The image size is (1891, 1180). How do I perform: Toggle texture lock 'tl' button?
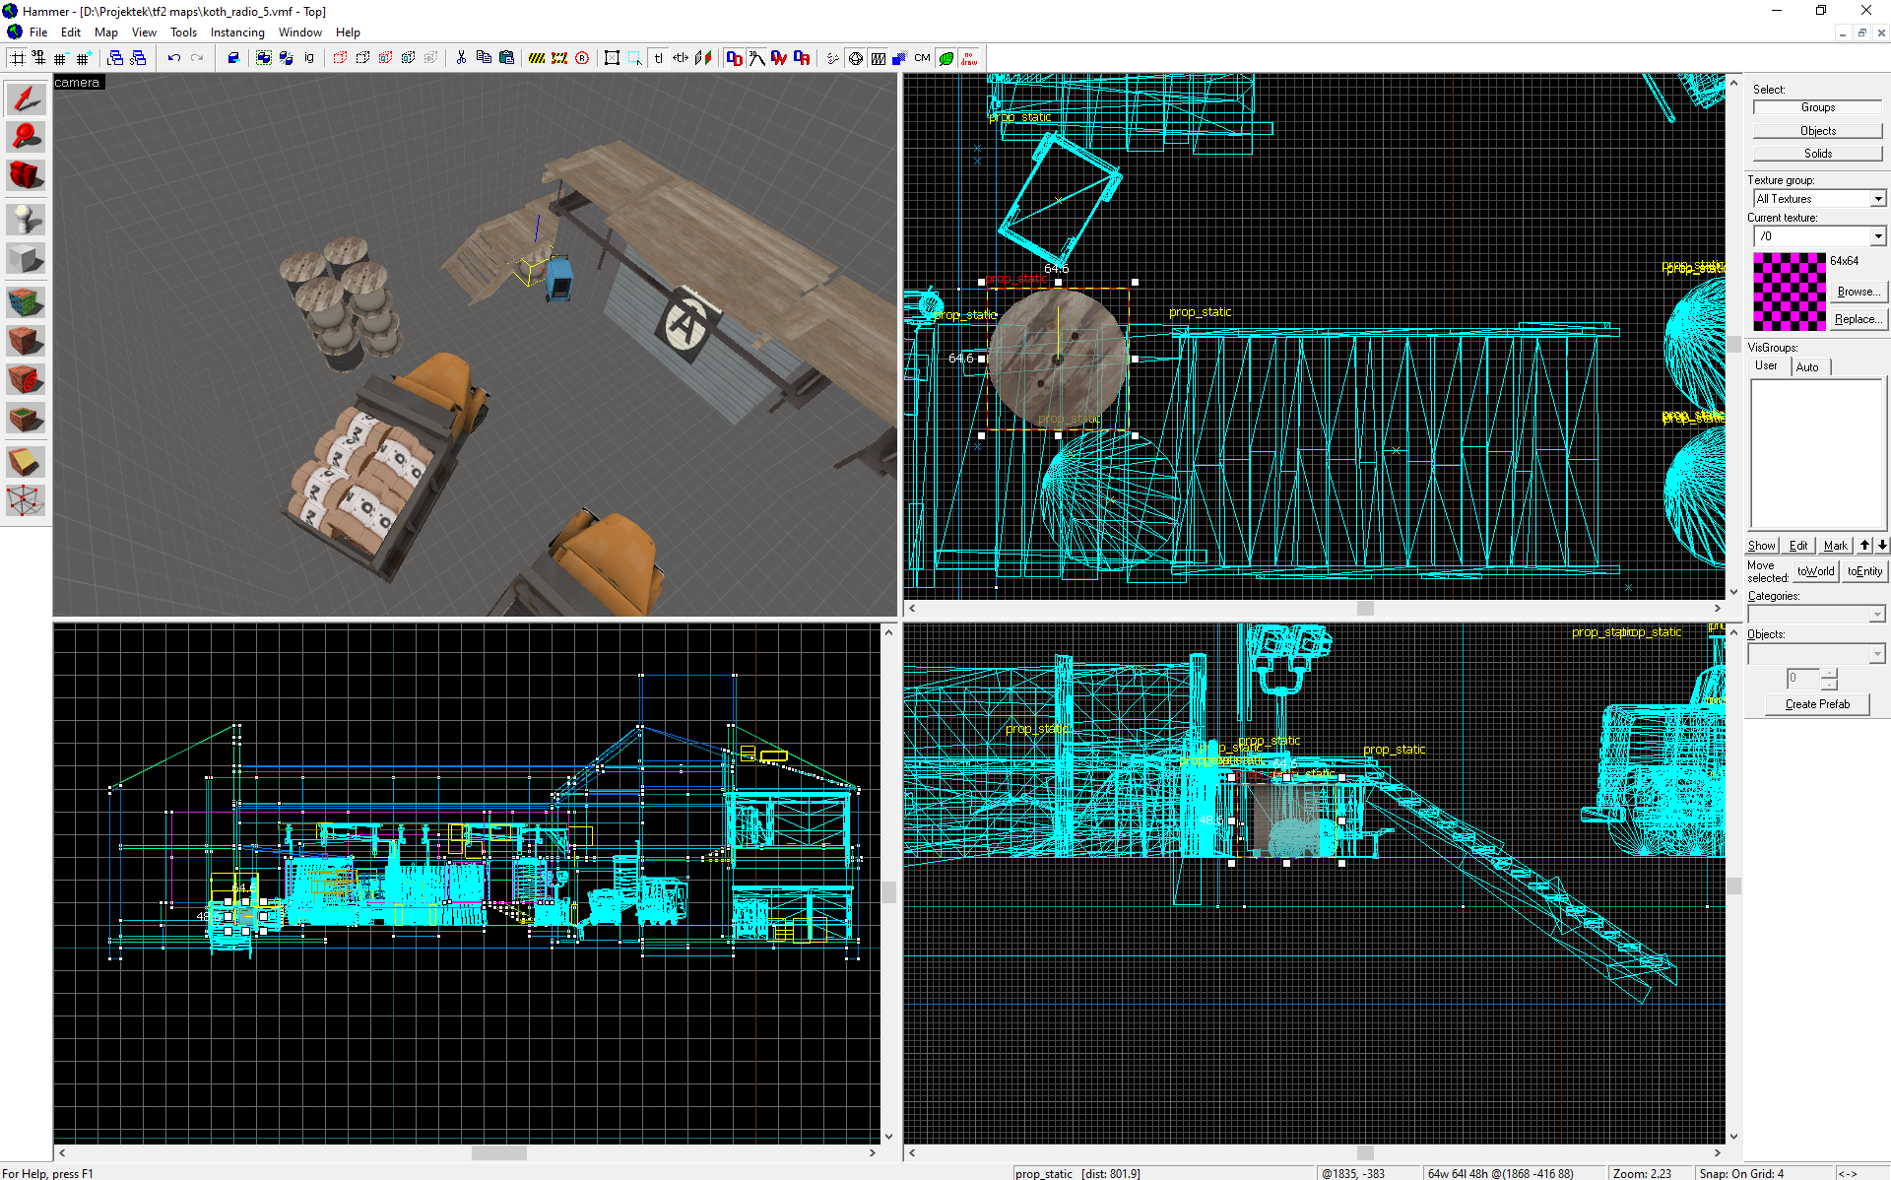(x=658, y=58)
